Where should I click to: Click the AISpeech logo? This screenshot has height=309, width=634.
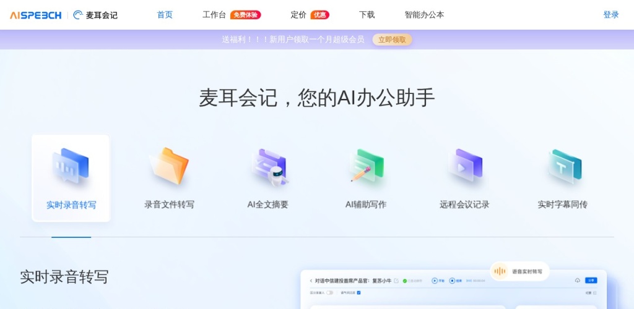tap(35, 15)
